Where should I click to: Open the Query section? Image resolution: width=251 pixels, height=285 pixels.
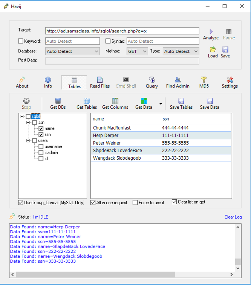(152, 83)
